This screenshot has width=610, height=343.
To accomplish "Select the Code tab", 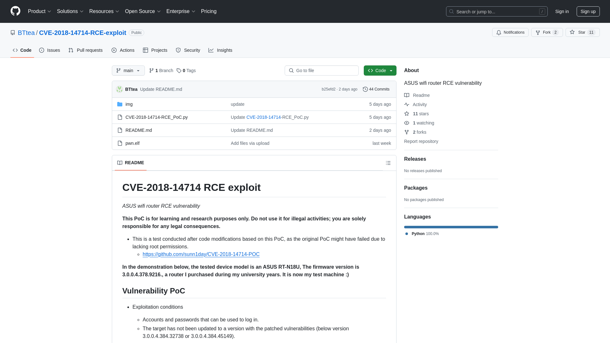I will (22, 50).
